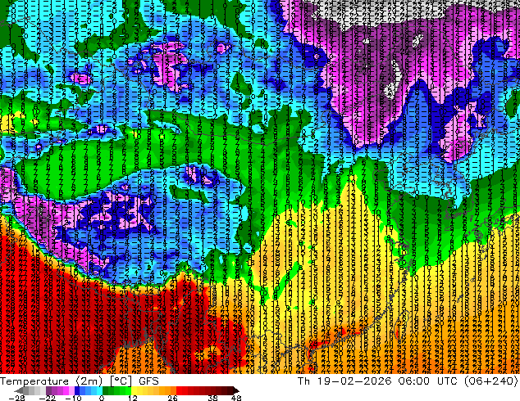Click the legend label '0'
This screenshot has height=401, width=520.
(102, 398)
